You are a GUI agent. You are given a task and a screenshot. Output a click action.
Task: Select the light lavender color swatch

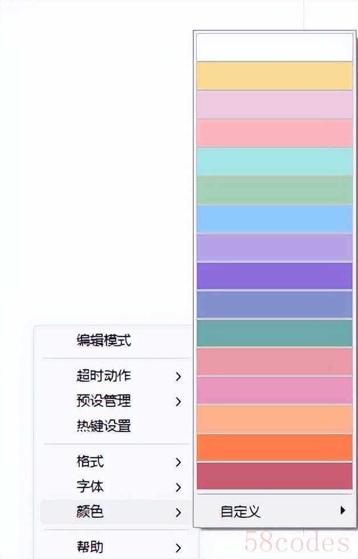click(274, 247)
